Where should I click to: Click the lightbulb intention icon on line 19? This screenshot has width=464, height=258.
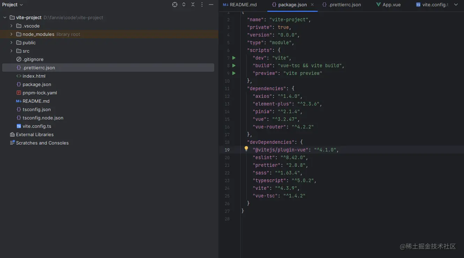tap(246, 149)
